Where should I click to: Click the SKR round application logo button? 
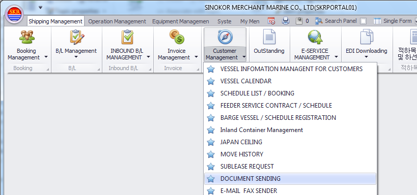point(14,14)
